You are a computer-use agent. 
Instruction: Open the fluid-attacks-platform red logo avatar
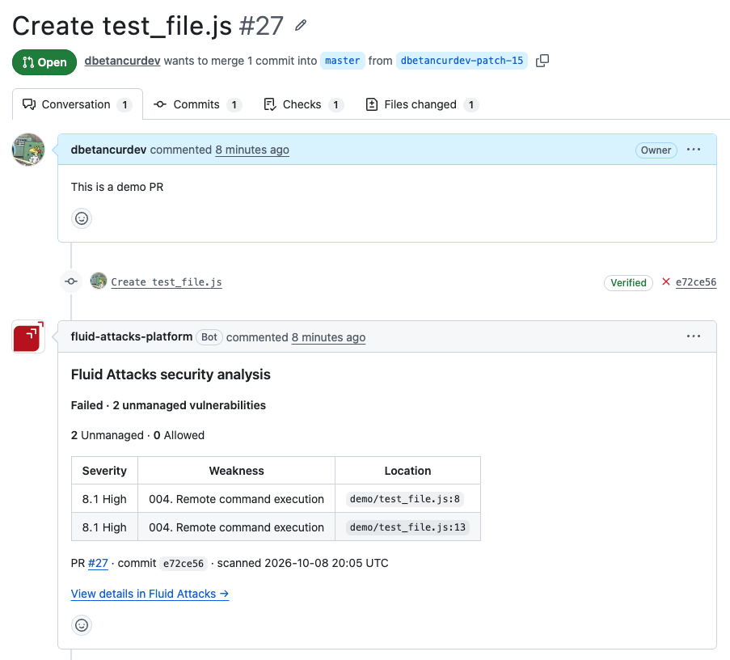(x=28, y=336)
